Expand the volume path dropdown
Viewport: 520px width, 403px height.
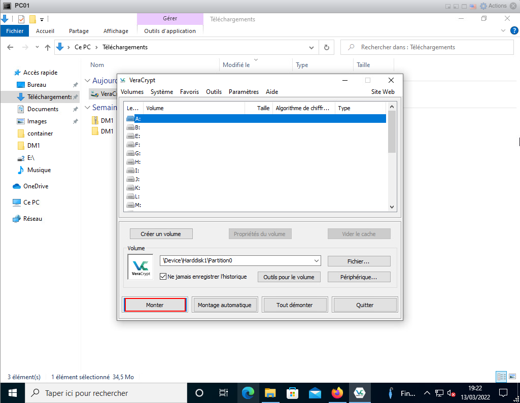tap(317, 261)
